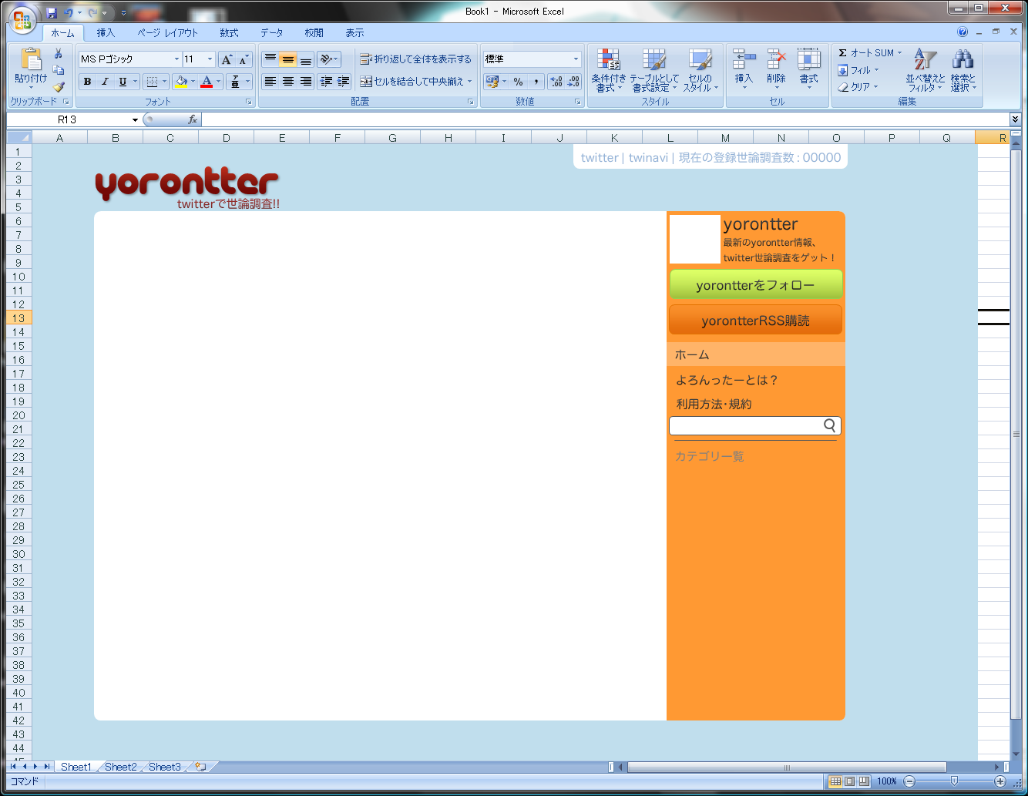Open セルのスタイル cell styles menu
This screenshot has height=796, width=1028.
click(700, 71)
